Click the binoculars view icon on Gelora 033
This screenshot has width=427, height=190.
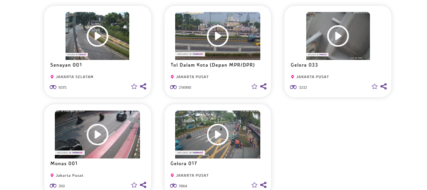pyautogui.click(x=293, y=87)
